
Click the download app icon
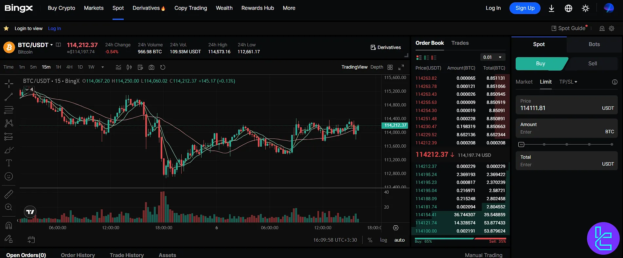coord(551,8)
